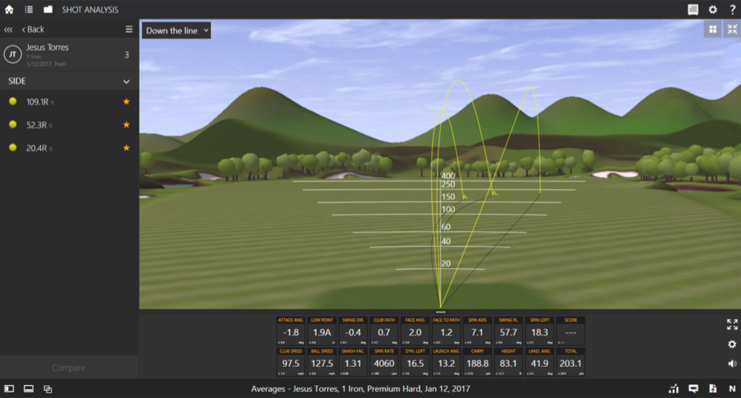Viewport: 741px width, 398px height.
Task: Click the JT player avatar circle
Action: (x=12, y=55)
